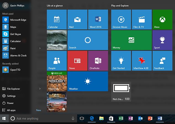Open the Store from the taskbar
The height and width of the screenshot is (124, 175).
(111, 119)
